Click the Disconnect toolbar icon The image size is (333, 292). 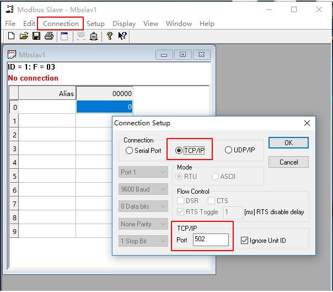coord(94,36)
